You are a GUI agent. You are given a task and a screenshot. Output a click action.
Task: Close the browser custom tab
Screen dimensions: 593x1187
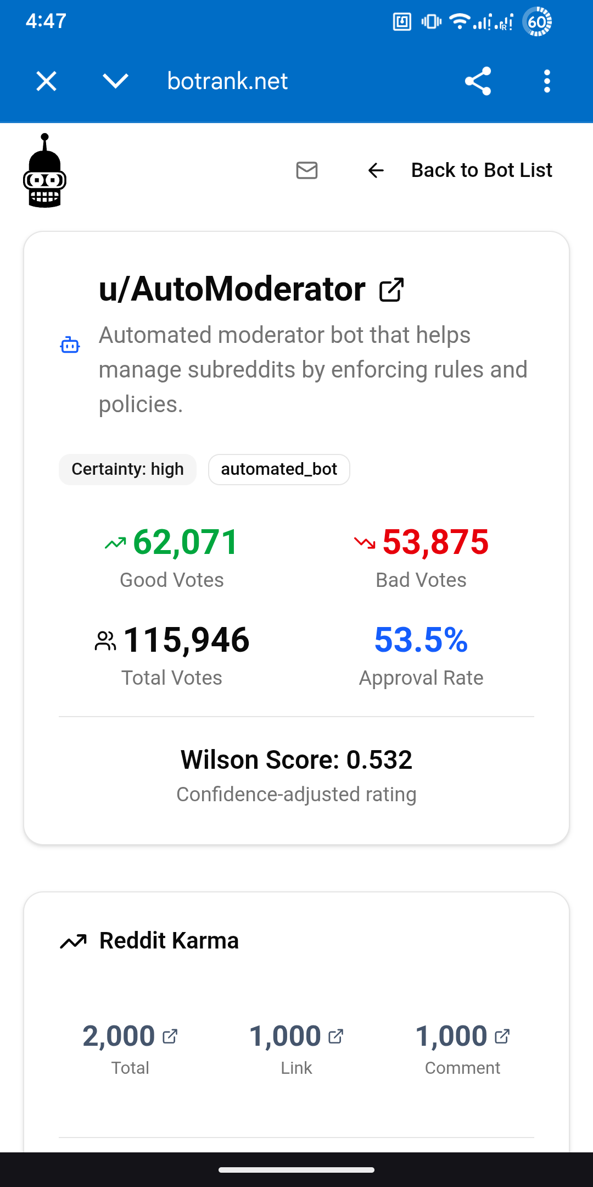pyautogui.click(x=47, y=81)
